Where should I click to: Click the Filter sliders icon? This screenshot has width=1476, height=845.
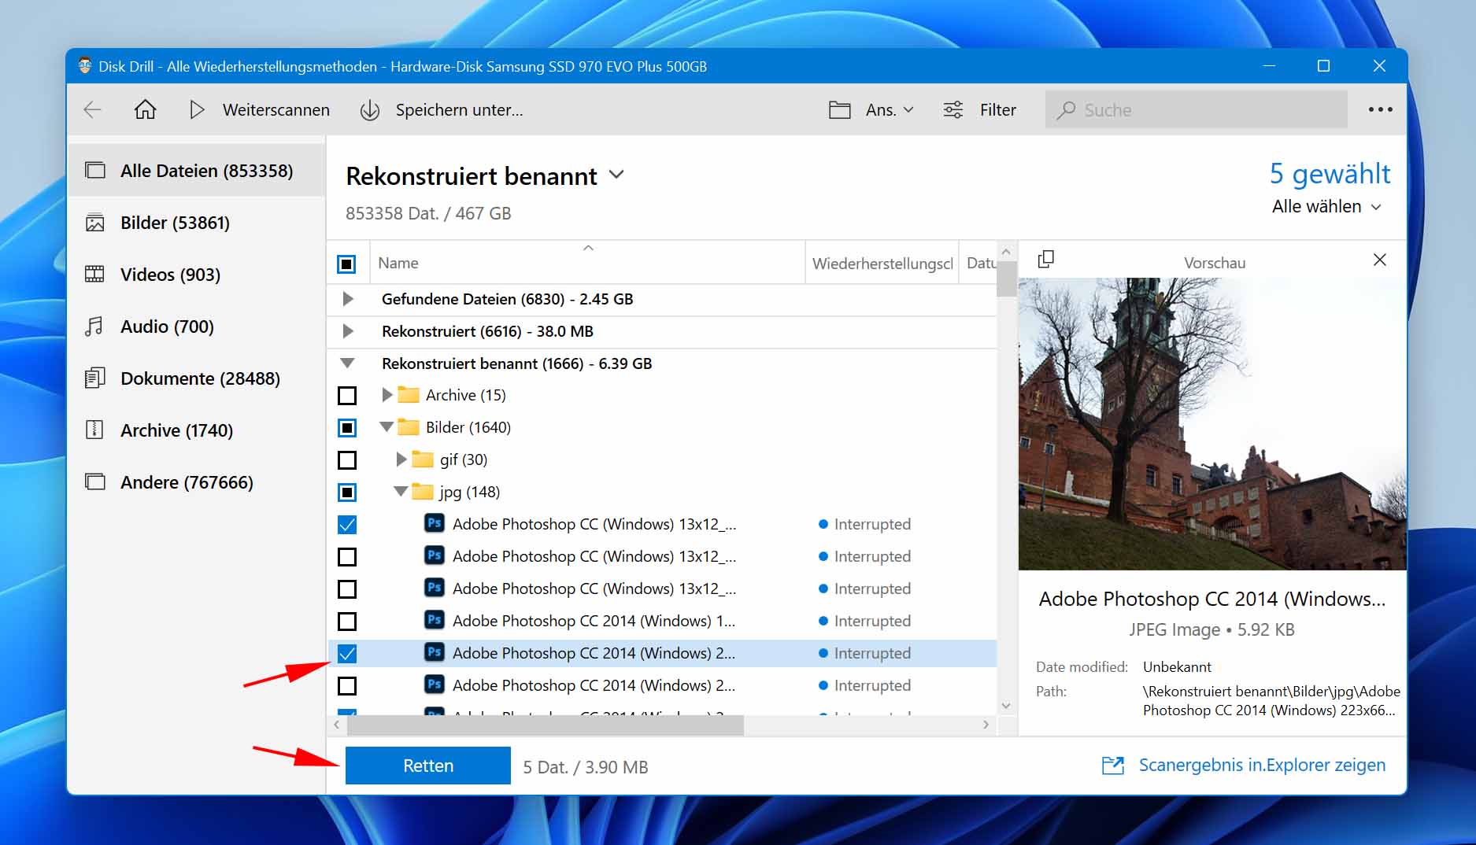point(953,109)
